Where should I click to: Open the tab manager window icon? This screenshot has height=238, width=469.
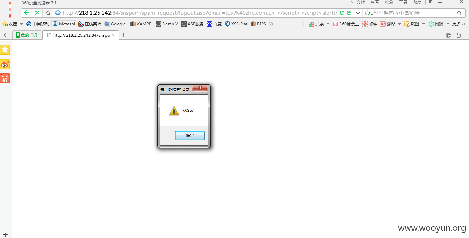click(449, 35)
